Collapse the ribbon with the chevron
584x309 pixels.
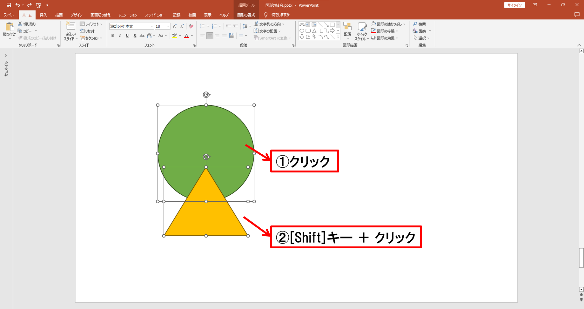[x=579, y=45]
